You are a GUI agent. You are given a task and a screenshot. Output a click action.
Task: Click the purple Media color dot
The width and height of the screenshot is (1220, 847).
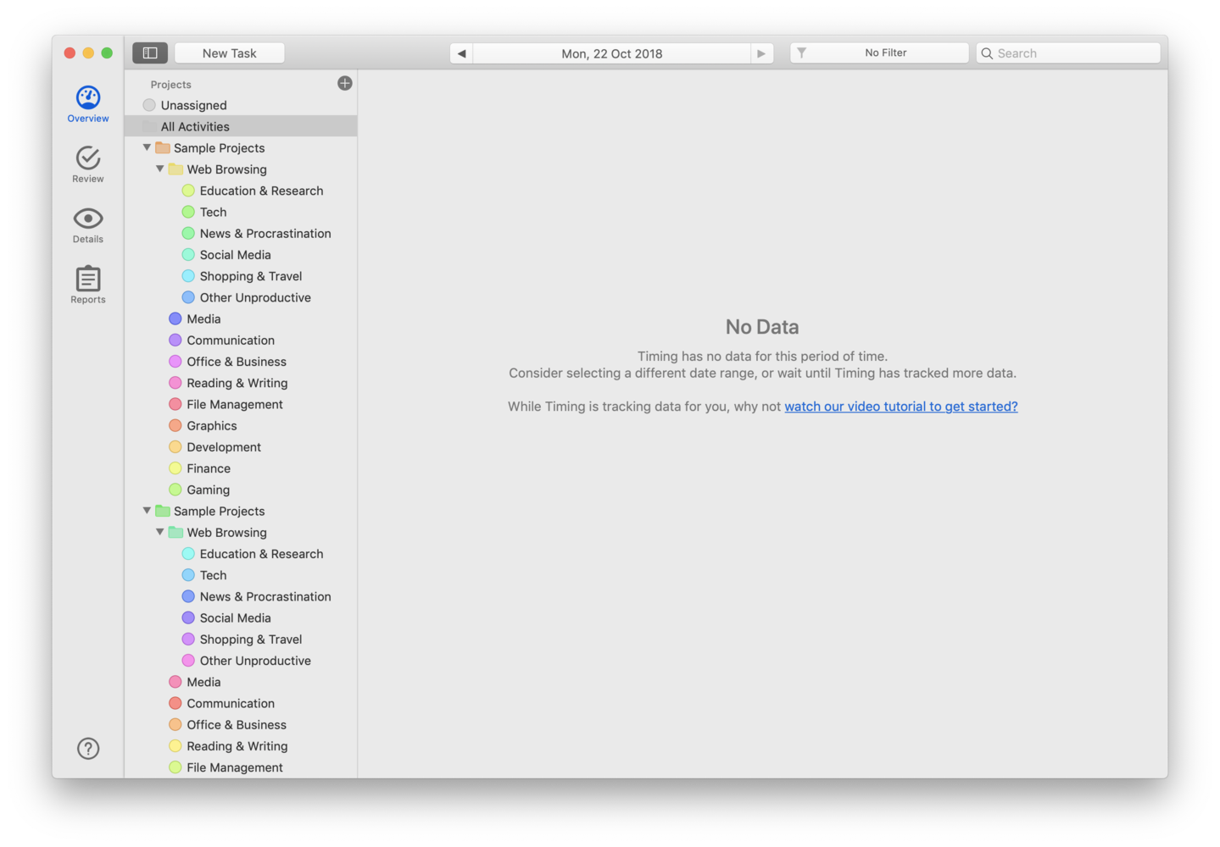[175, 319]
